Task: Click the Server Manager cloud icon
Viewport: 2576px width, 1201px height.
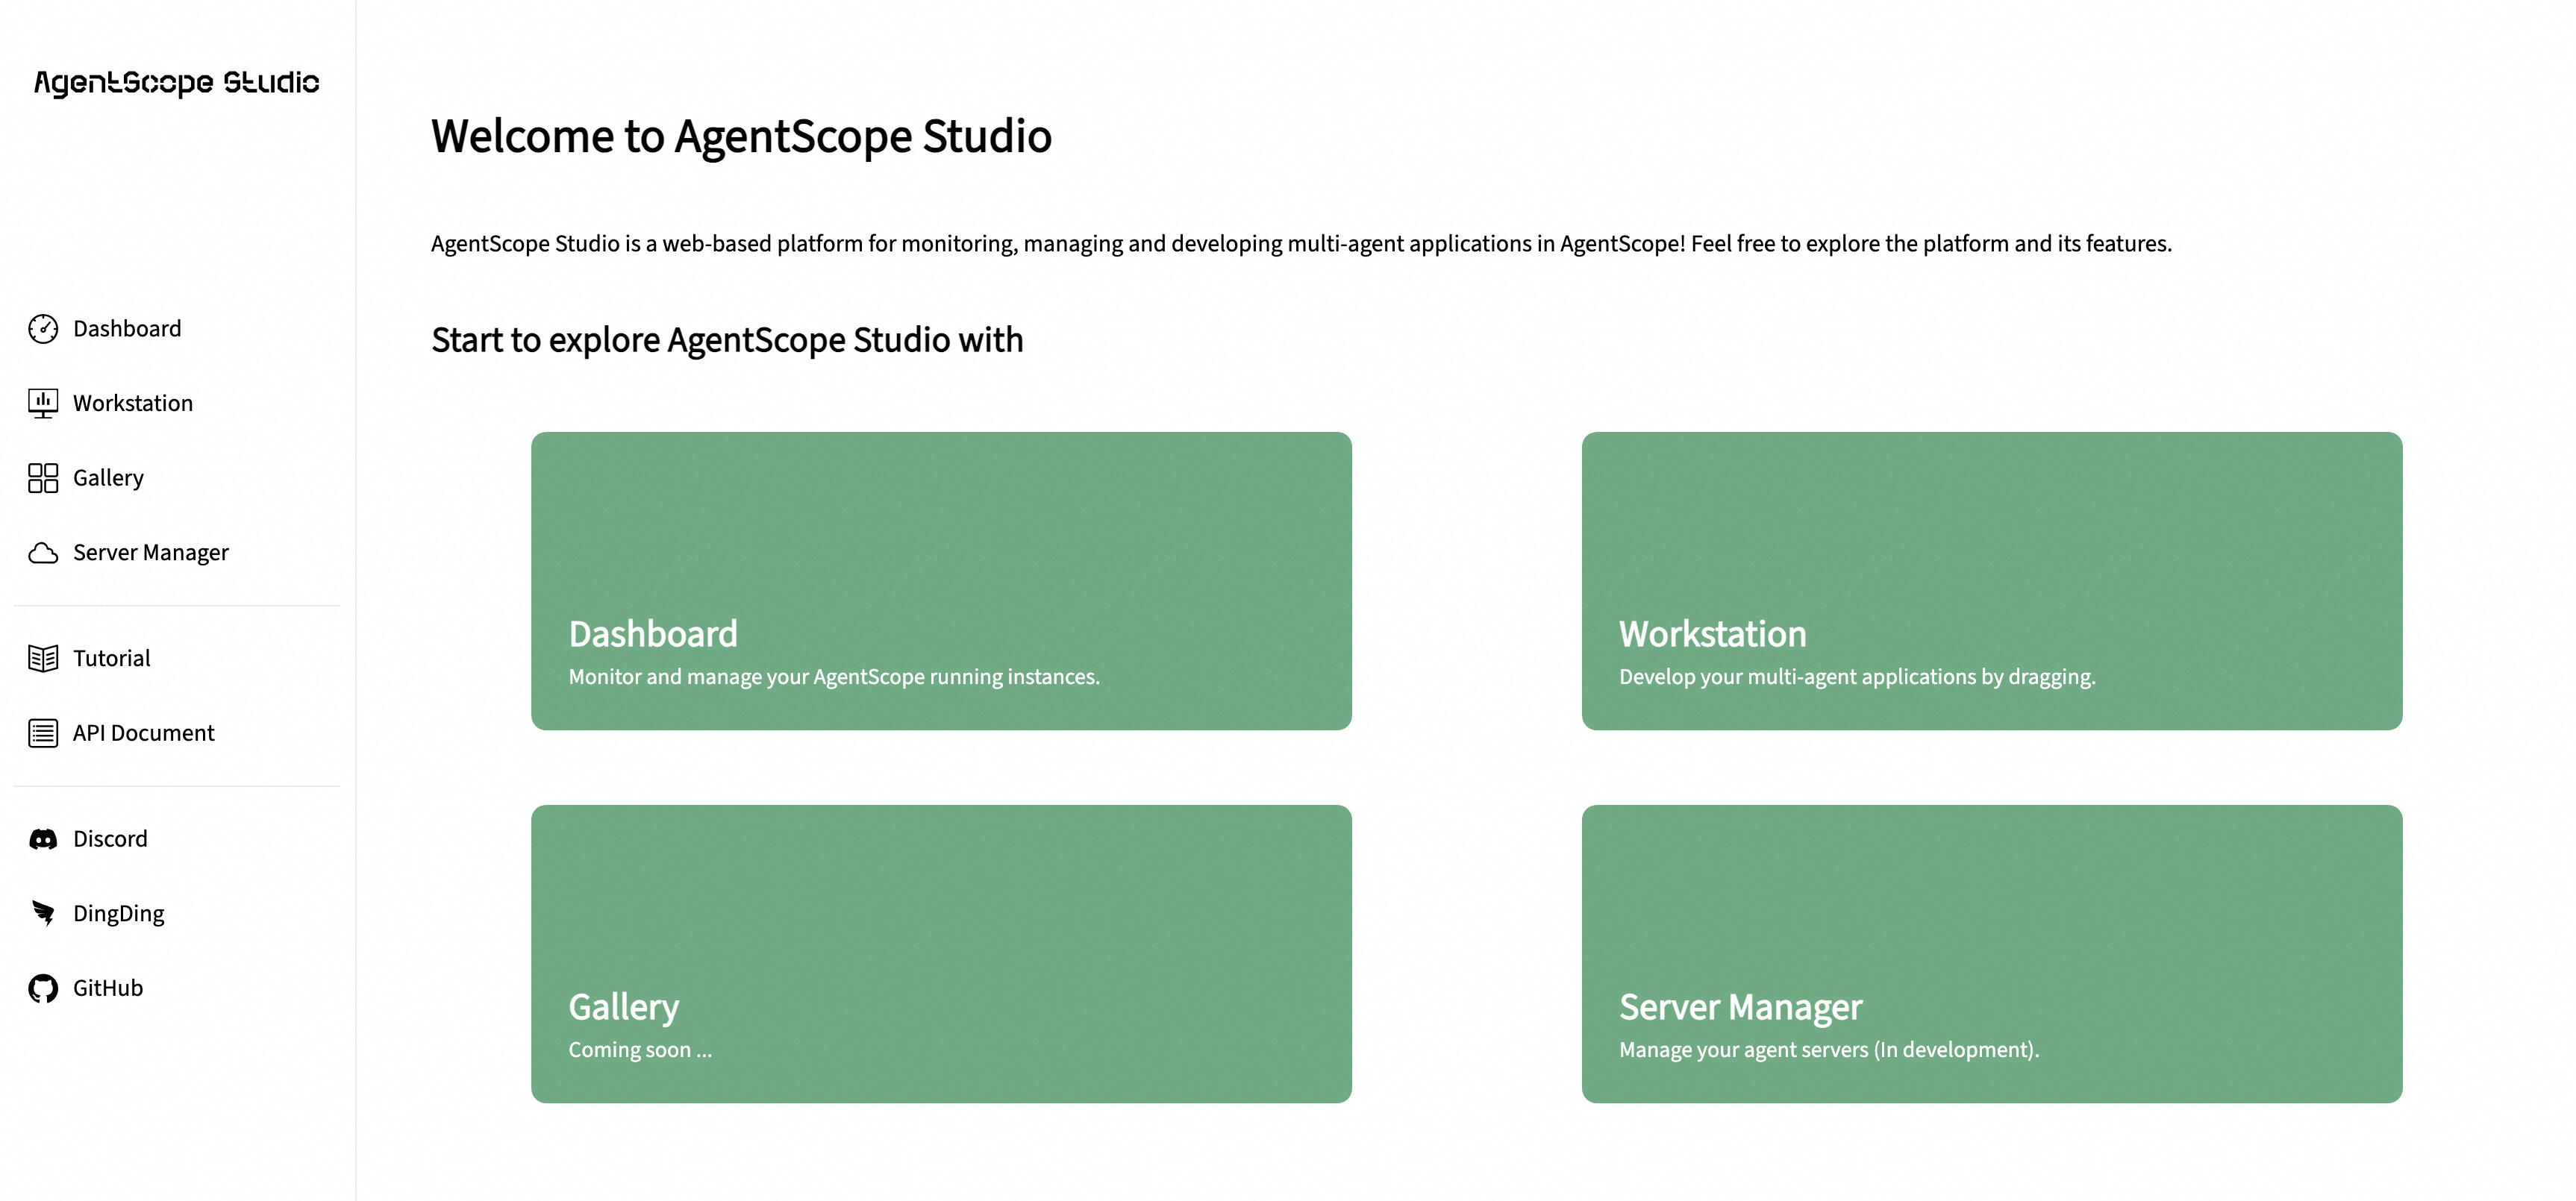Action: click(x=43, y=553)
